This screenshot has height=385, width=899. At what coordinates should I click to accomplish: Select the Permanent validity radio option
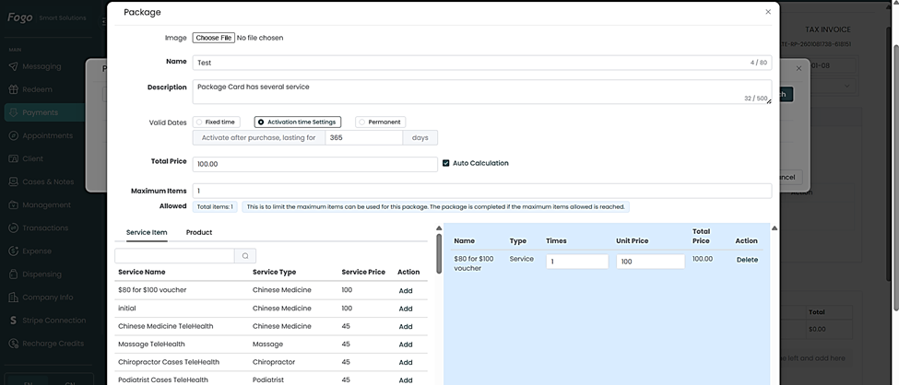click(362, 122)
